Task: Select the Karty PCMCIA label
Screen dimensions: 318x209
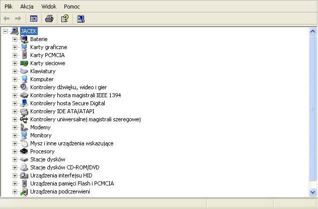Action: pyautogui.click(x=47, y=55)
